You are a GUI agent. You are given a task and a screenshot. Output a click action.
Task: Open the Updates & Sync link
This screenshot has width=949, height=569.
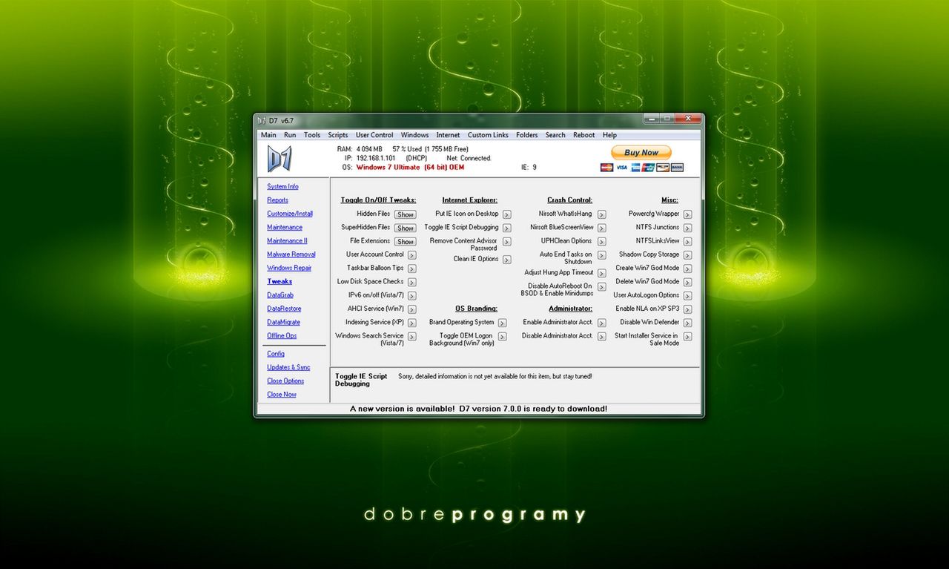[x=288, y=367]
